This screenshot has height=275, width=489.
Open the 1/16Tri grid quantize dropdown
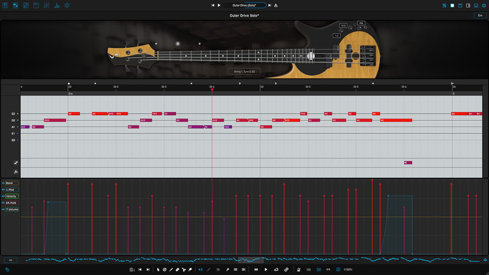tap(348, 270)
